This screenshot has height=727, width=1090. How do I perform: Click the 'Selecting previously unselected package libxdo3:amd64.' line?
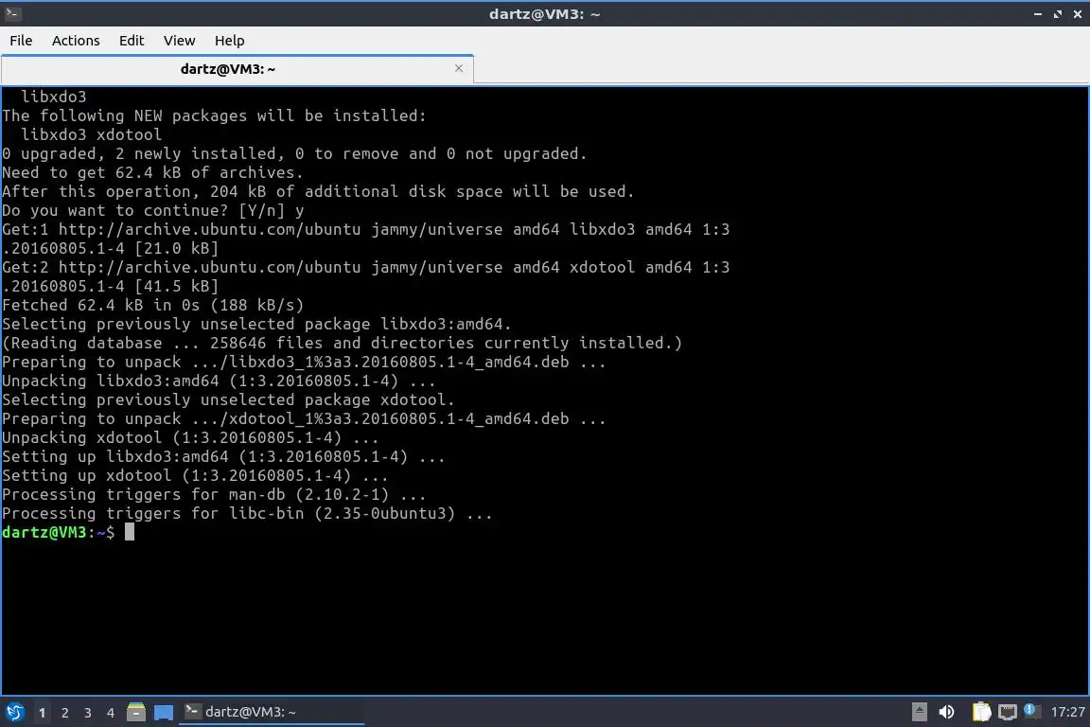coord(256,324)
